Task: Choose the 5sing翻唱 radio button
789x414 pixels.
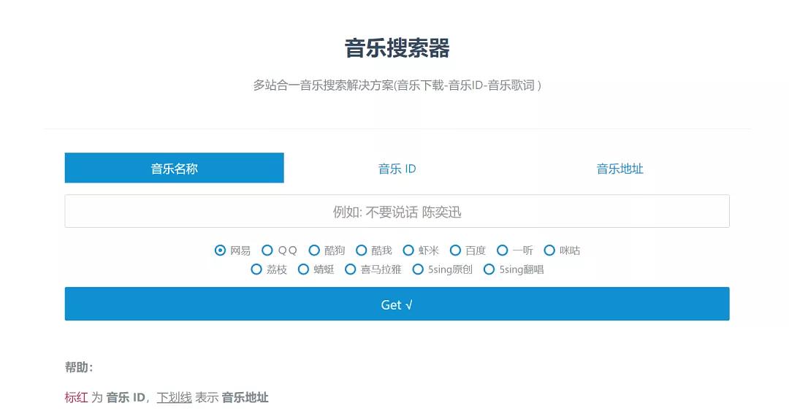Action: 489,269
